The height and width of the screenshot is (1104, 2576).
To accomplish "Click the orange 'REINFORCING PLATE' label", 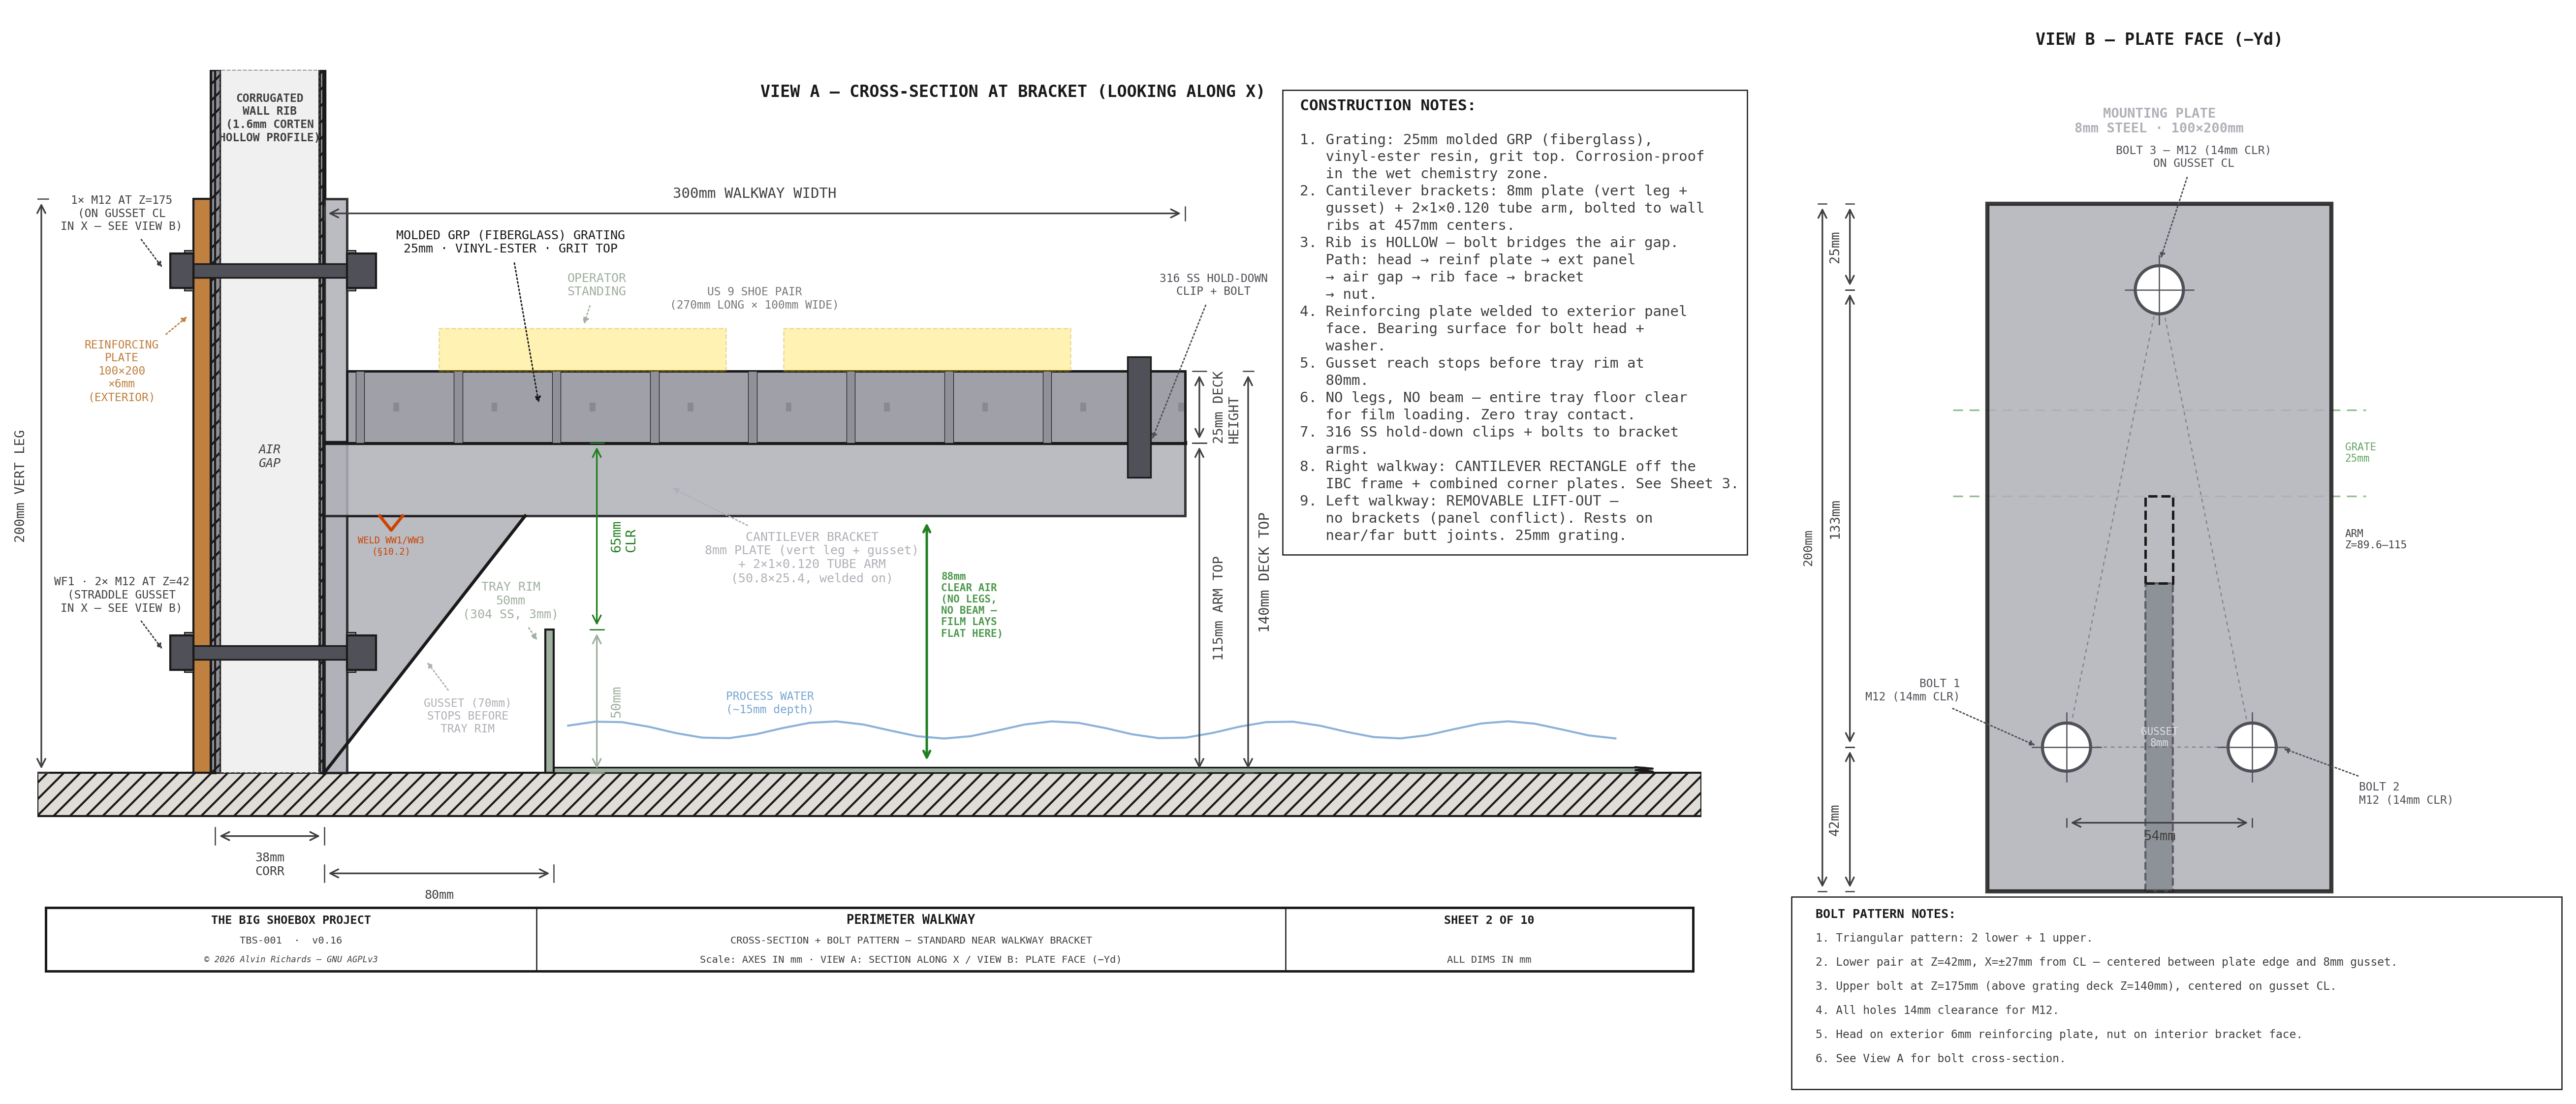I will (121, 370).
